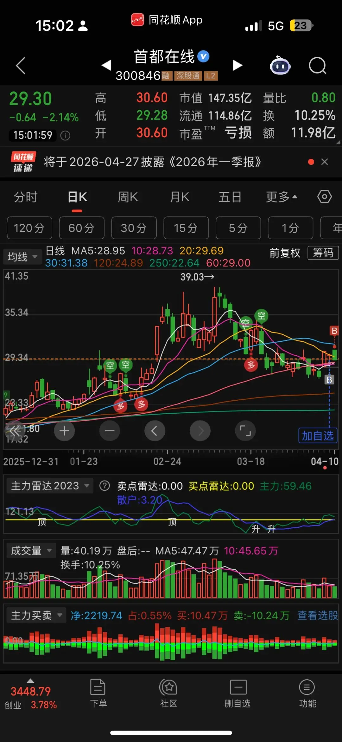This screenshot has height=742, width=342.
Task: Tap the 39.03 high label on chart
Action: pyautogui.click(x=197, y=277)
